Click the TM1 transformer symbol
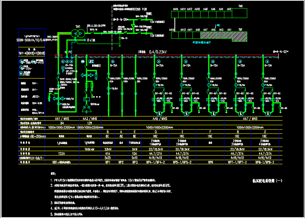Viewport: 305px width, 218px height. pos(78,34)
